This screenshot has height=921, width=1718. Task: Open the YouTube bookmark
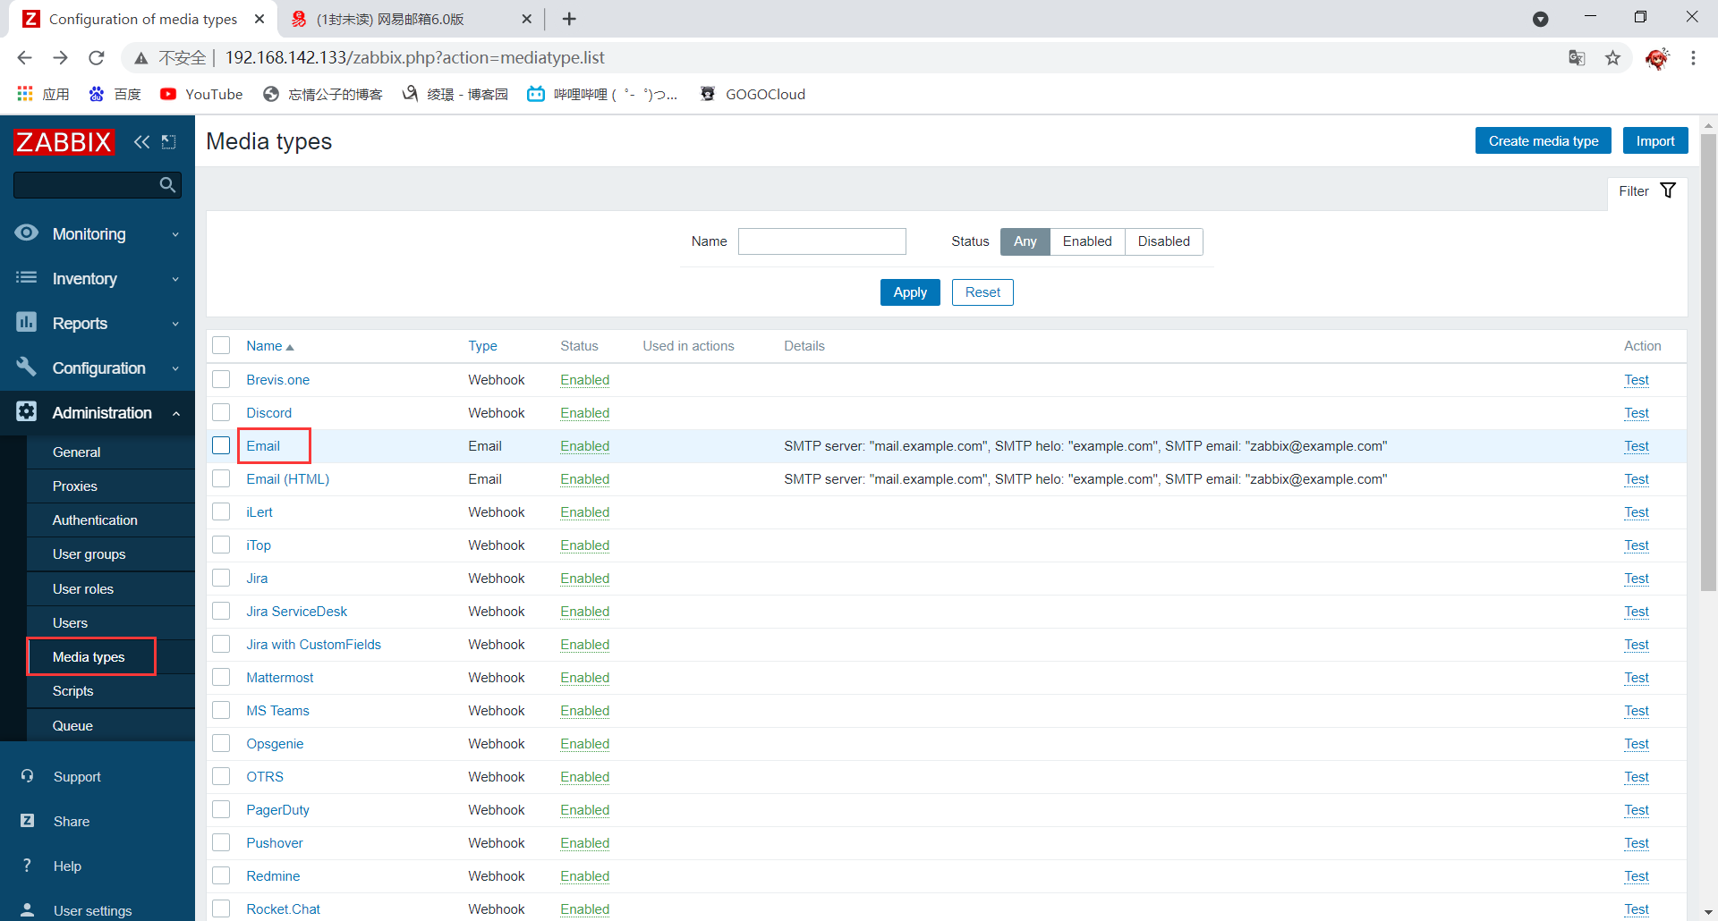[201, 94]
